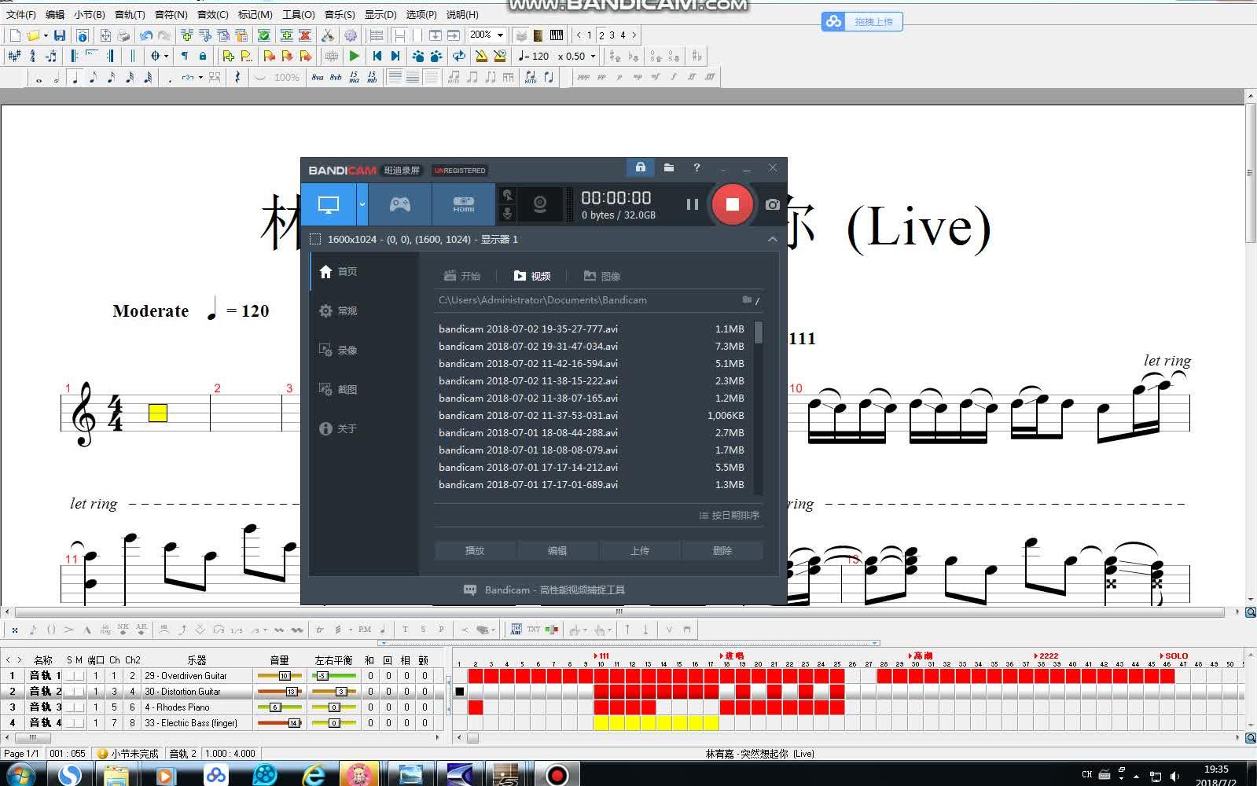Open the key signature tool
Screen dimensions: 1257x786
(x=14, y=56)
